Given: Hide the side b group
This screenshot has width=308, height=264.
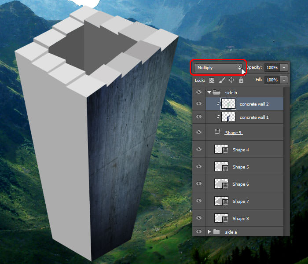Looking at the screenshot, I should [x=199, y=92].
